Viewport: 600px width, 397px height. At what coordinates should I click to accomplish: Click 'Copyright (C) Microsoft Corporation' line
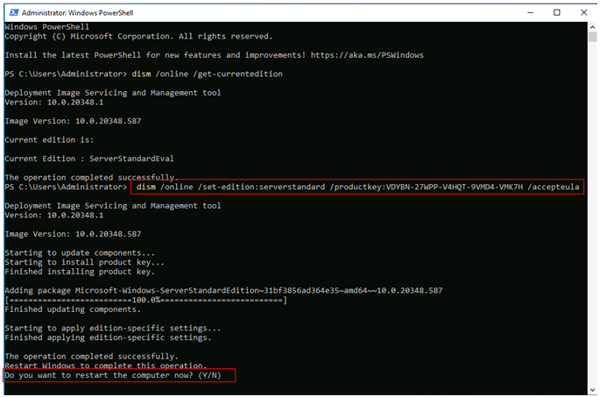[x=138, y=36]
